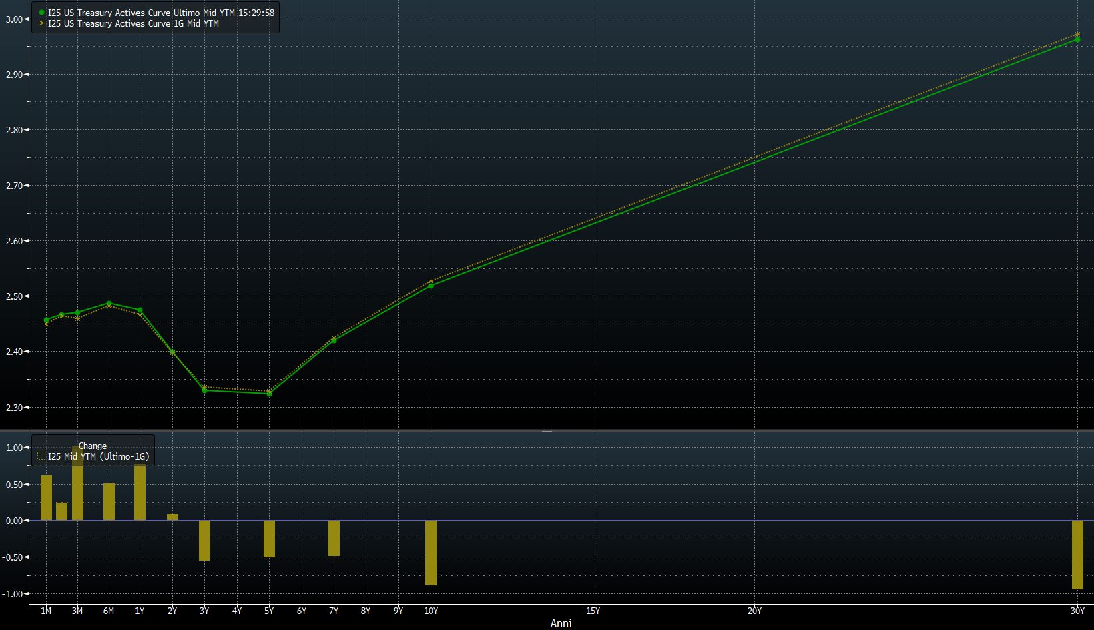Viewport: 1094px width, 630px height.
Task: Select legend entry 'I25 US Treasury Actives Curve 1G Mid YTM'
Action: 133,23
